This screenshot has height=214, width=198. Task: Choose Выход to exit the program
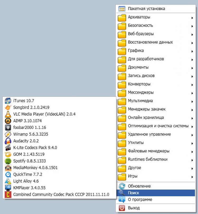tap(156, 208)
